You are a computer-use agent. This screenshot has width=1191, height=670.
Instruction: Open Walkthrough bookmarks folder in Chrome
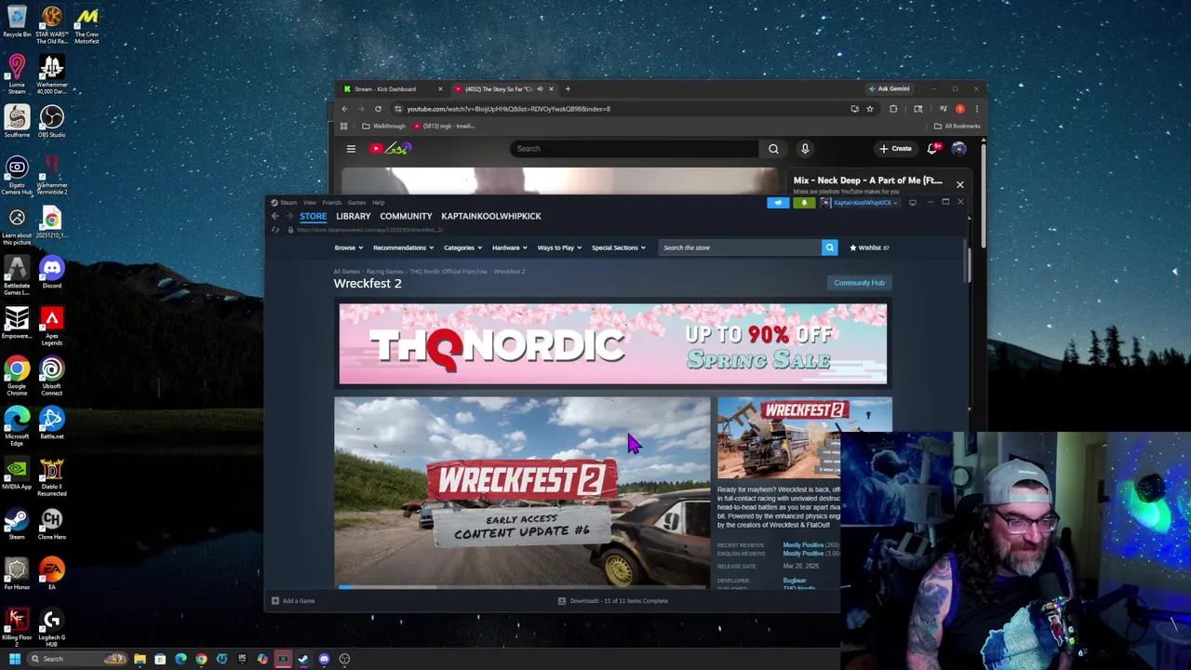point(384,126)
